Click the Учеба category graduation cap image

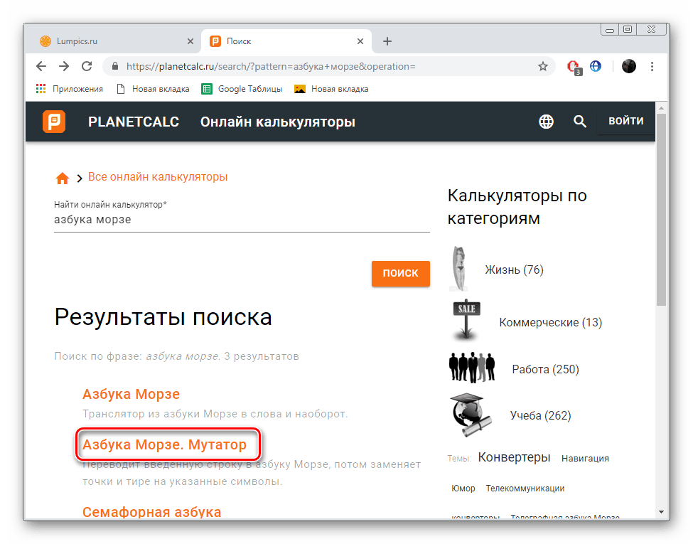pos(468,415)
